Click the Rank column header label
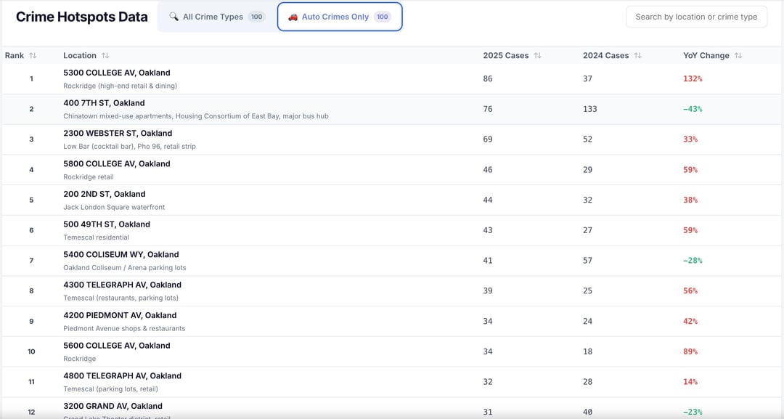The image size is (784, 419). coord(15,56)
